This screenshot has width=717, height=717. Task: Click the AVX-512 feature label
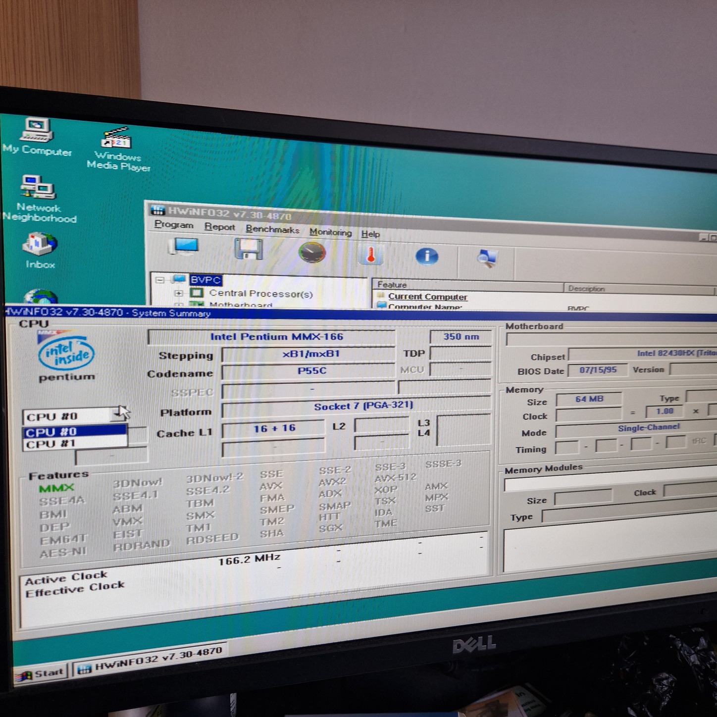coord(395,478)
